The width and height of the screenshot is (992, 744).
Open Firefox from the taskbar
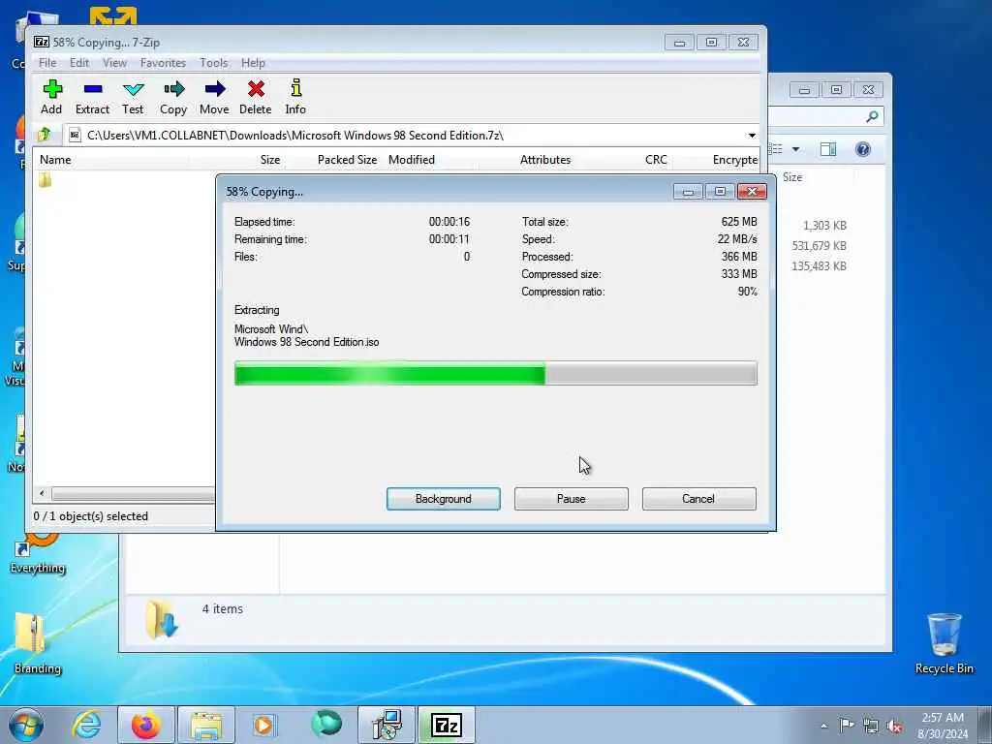pyautogui.click(x=145, y=725)
